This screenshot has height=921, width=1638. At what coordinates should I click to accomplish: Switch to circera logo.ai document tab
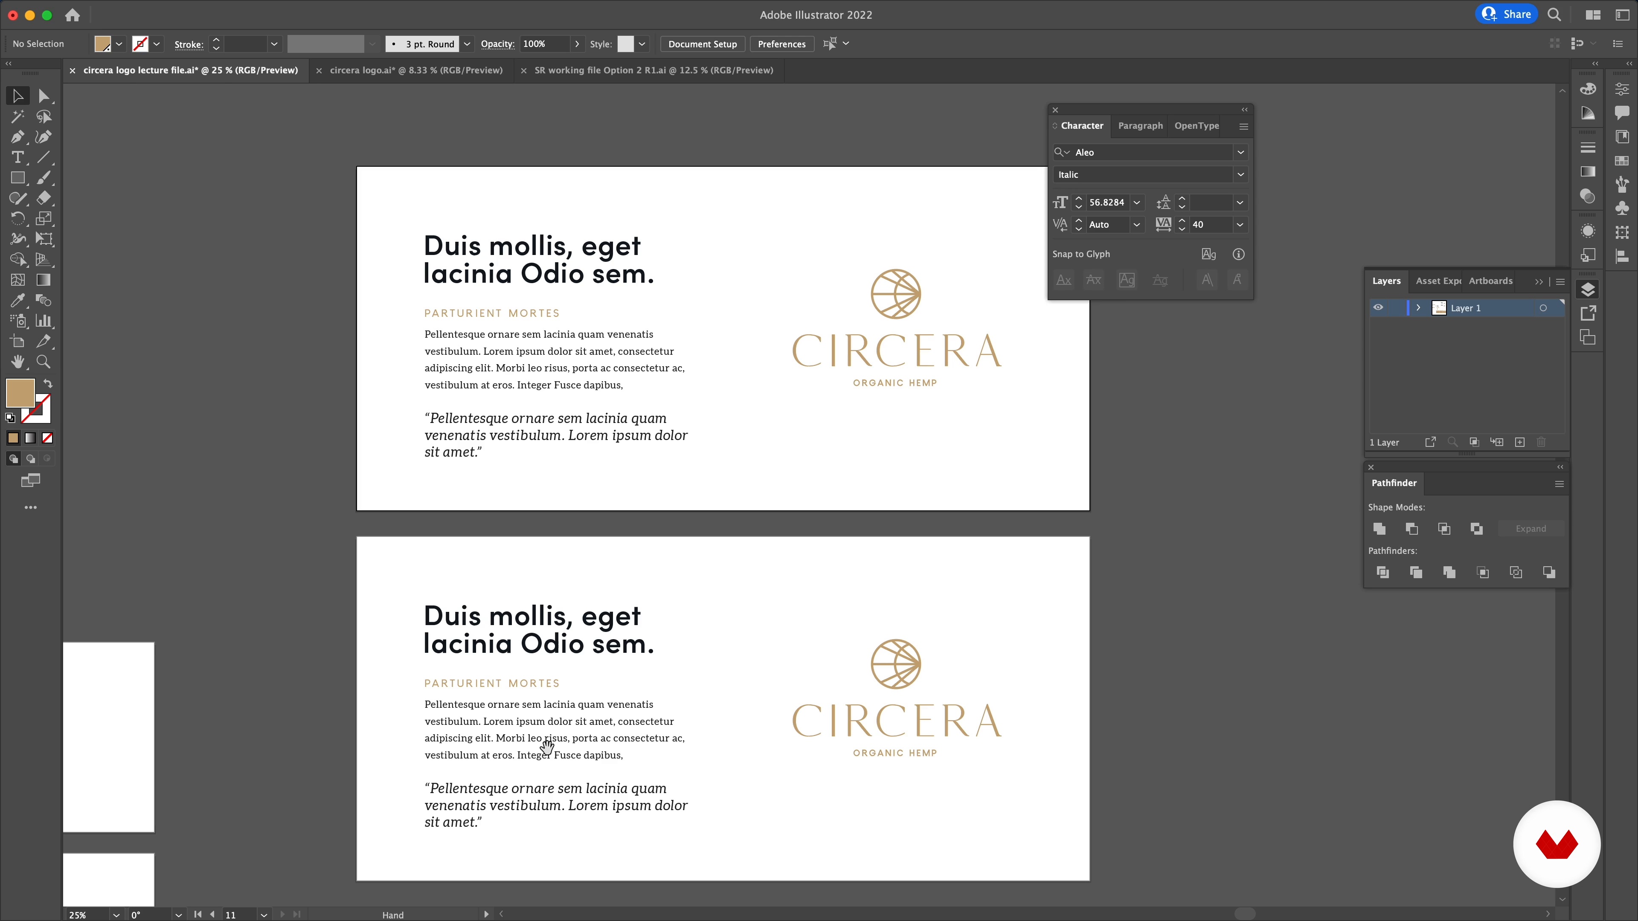tap(416, 70)
